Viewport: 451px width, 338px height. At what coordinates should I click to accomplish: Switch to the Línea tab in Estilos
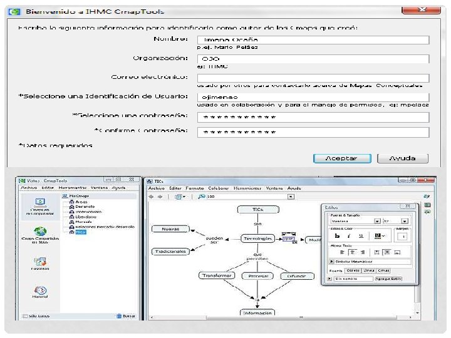(369, 270)
